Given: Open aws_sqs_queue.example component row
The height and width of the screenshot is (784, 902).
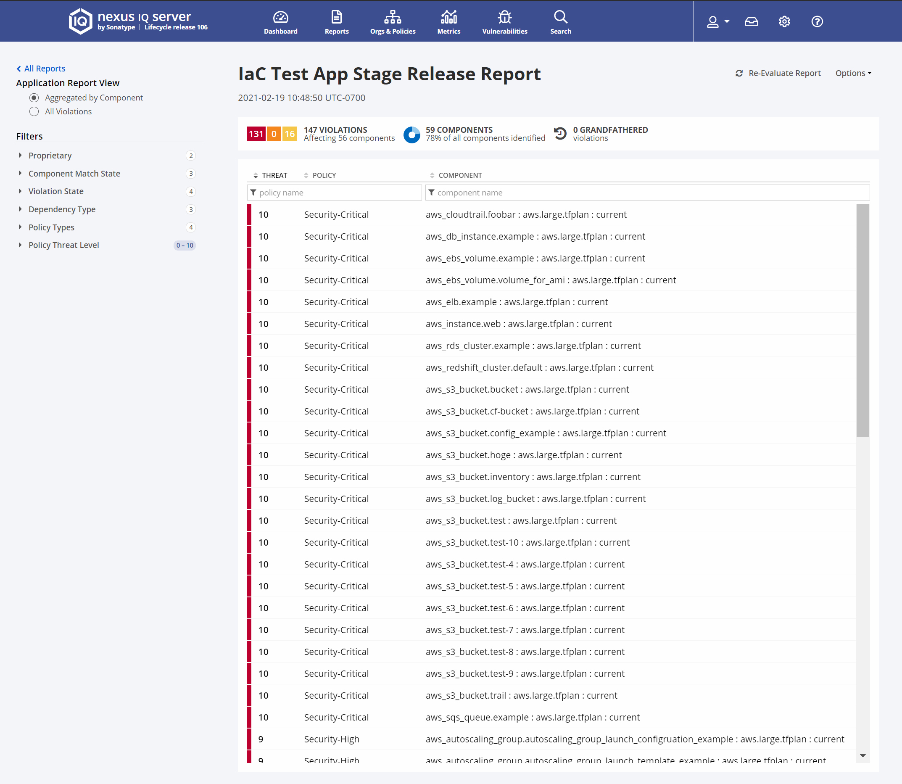Looking at the screenshot, I should [551, 717].
